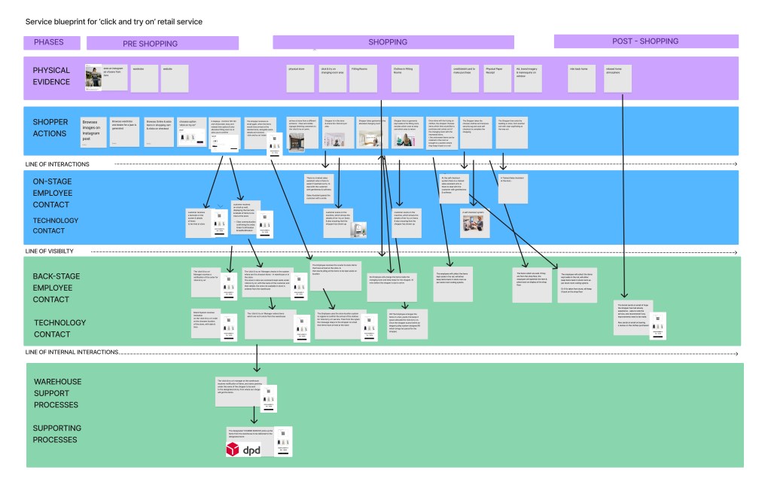Click the 'ride back home' evidence card

[x=582, y=78]
